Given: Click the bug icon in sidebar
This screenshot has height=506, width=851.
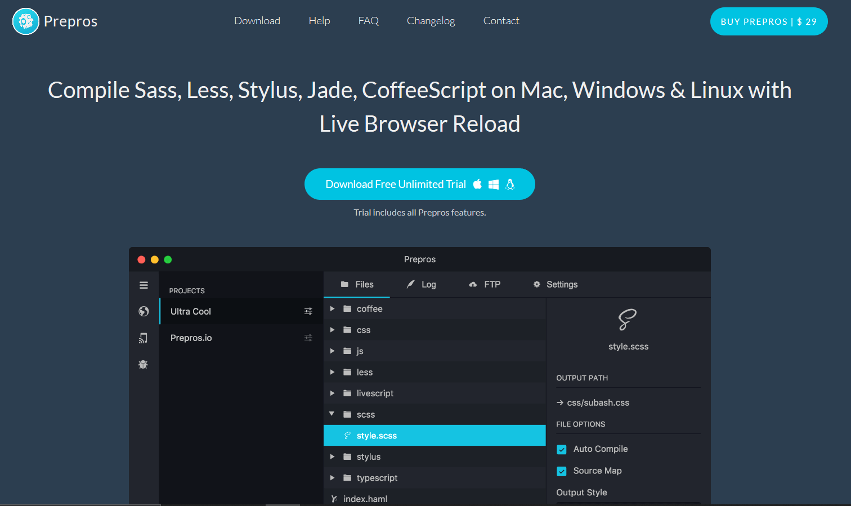Looking at the screenshot, I should (144, 364).
